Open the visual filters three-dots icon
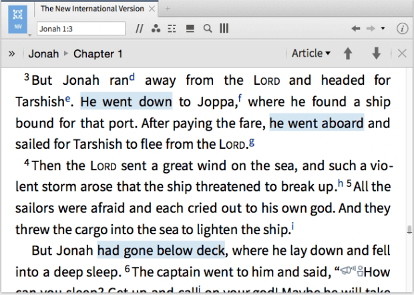Image resolution: width=414 pixels, height=295 pixels. pos(156,29)
